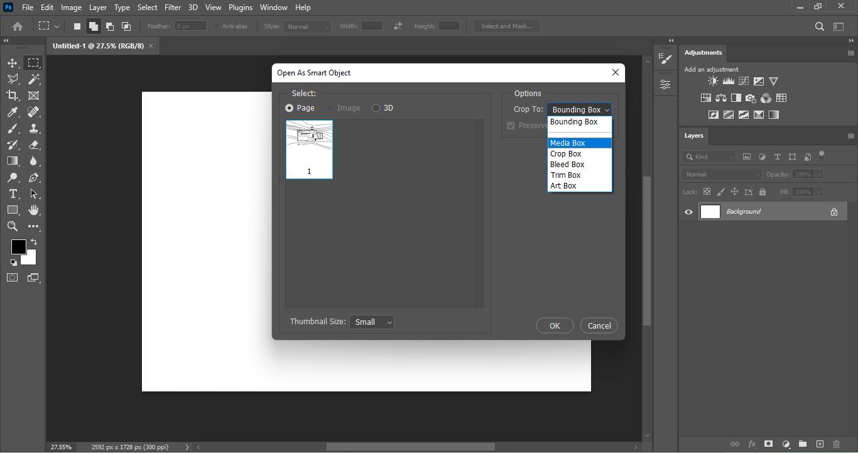Add a Levels adjustment
Viewport: 858px width, 453px height.
729,81
